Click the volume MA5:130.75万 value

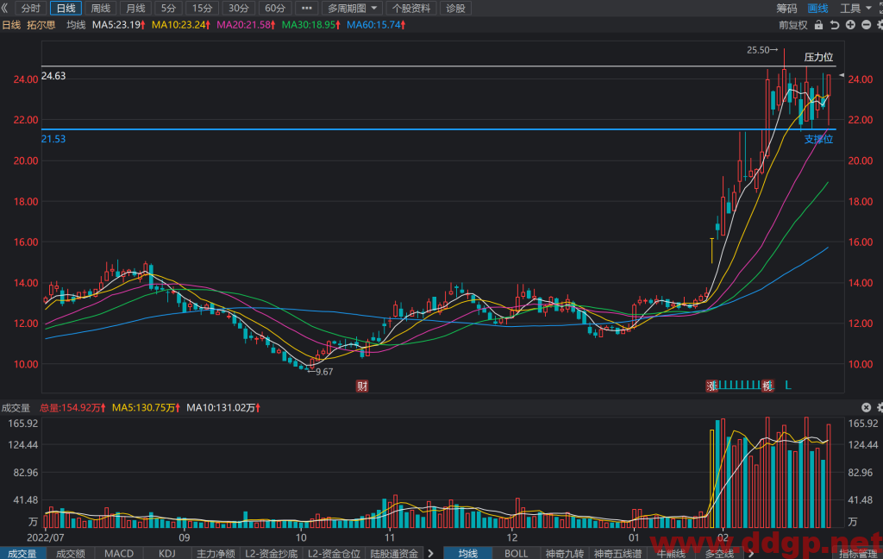click(x=146, y=407)
